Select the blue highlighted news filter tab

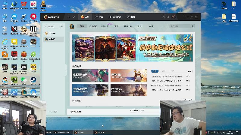coord(155,71)
